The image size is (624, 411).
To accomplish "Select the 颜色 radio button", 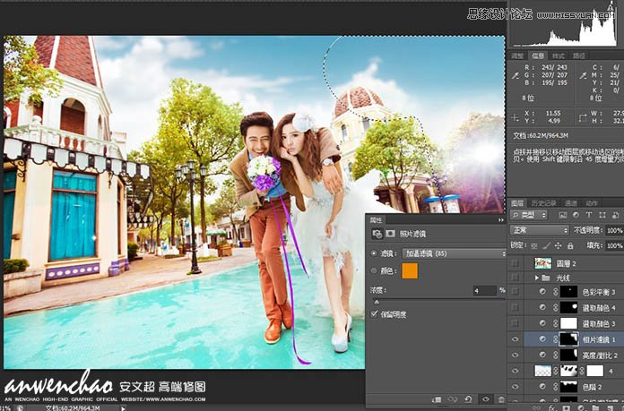I will (374, 270).
